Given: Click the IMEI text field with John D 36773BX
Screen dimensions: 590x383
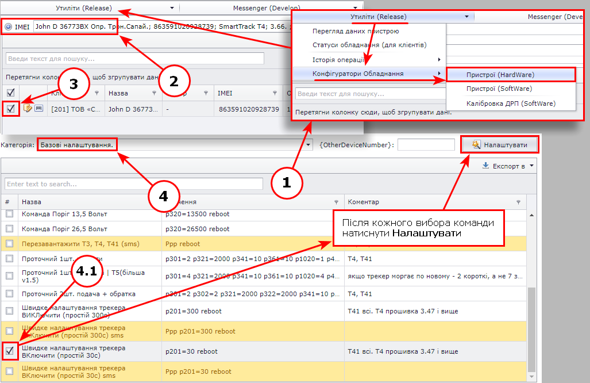Looking at the screenshot, I should pos(162,26).
